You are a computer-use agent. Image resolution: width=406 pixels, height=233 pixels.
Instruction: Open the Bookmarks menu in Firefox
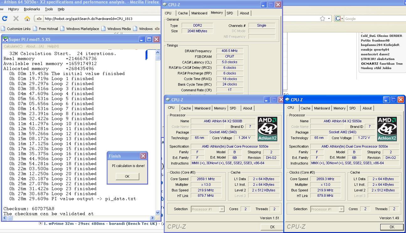(x=32, y=9)
